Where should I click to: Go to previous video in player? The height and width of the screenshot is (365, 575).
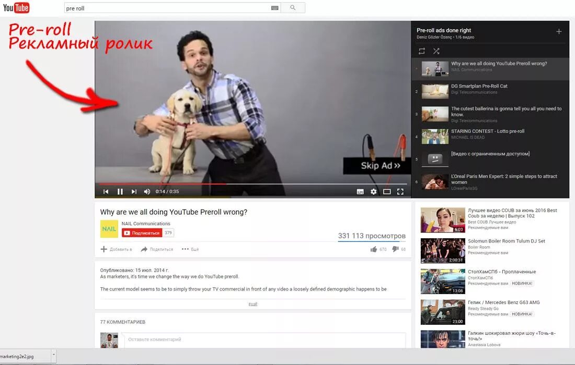(x=106, y=192)
